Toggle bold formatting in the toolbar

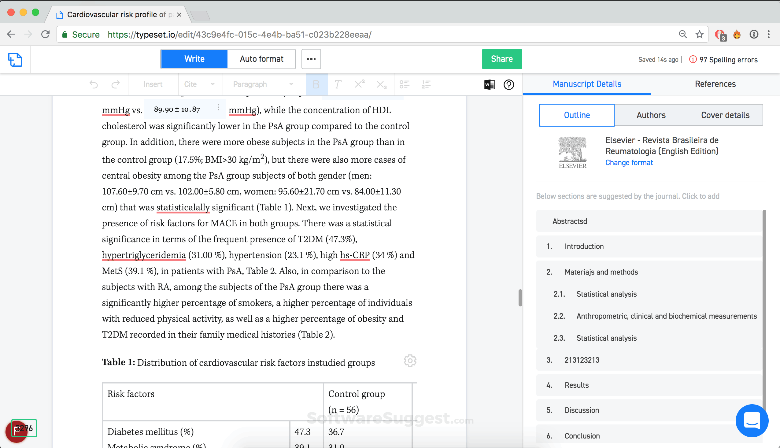coord(316,84)
